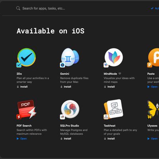The width and height of the screenshot is (159, 159).
Task: Click the MindNode app title
Action: coord(111,74)
